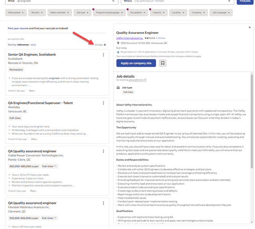Follow the Post your resume link
The width and height of the screenshot is (255, 229).
coord(18,28)
